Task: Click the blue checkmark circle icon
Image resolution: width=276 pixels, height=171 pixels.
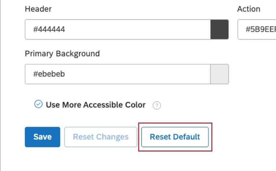Action: tap(38, 104)
